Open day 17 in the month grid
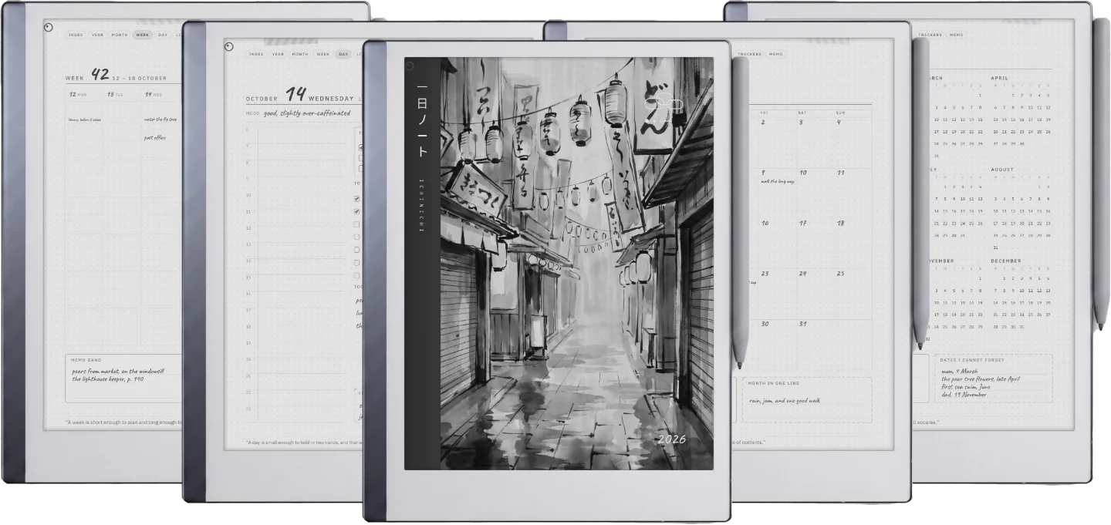 click(x=802, y=223)
